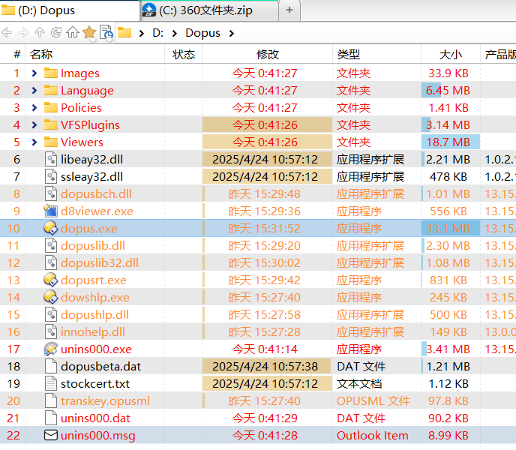Sort by the 名称 column header
516x450 pixels.
(x=94, y=54)
